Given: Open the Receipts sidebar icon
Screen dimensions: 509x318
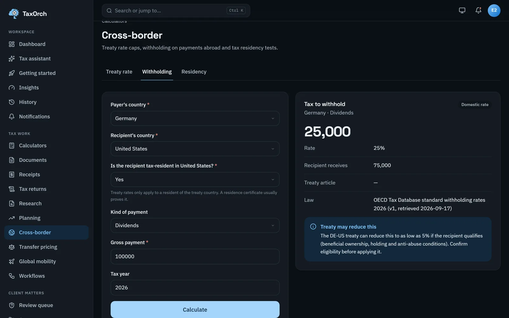Looking at the screenshot, I should (x=12, y=175).
